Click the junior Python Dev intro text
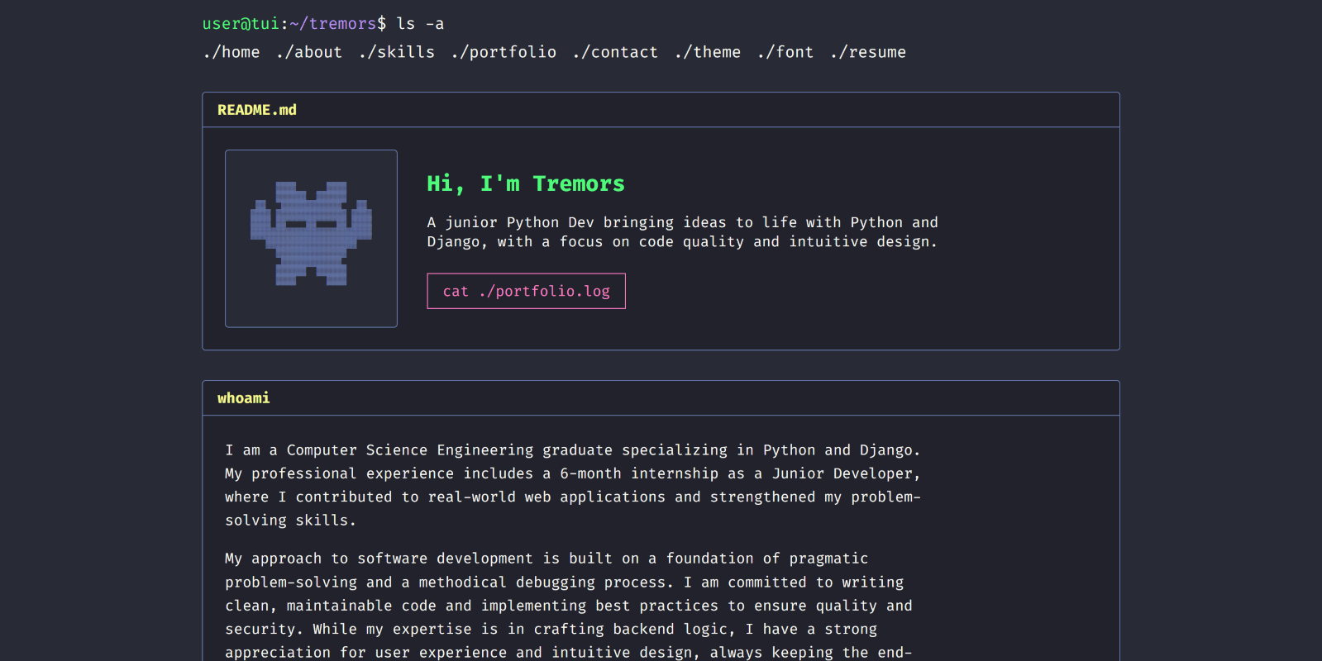 tap(682, 232)
